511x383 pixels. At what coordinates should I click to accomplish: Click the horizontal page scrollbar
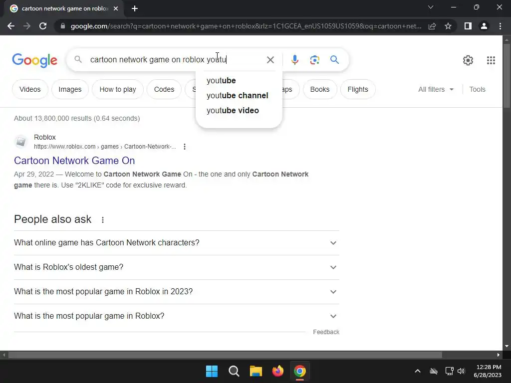pos(225,355)
